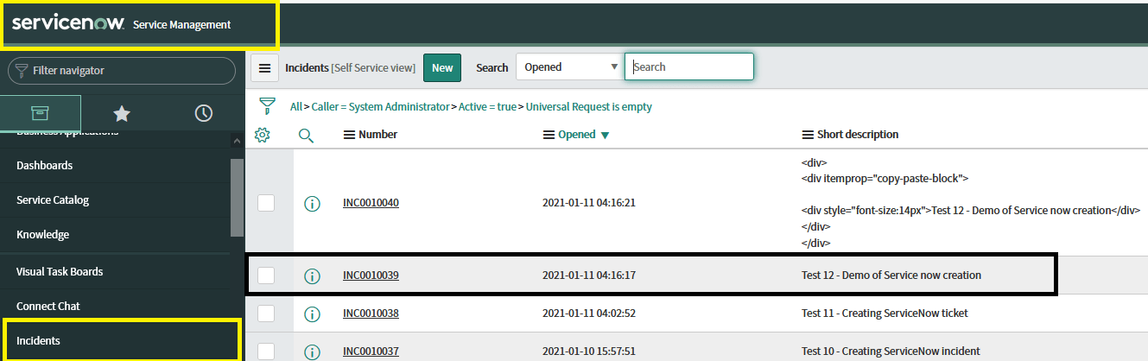Focus the Filter navigator field
The width and height of the screenshot is (1148, 361).
[121, 70]
